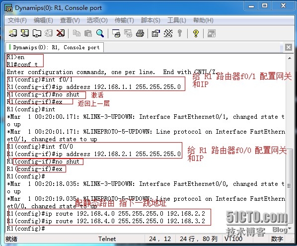
Task: Open the 选项(O) menu
Action: click(x=97, y=20)
